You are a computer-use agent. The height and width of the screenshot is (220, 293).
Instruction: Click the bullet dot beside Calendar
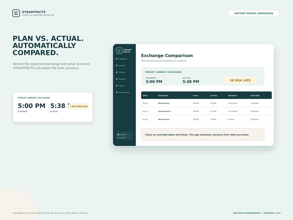pyautogui.click(x=117, y=72)
